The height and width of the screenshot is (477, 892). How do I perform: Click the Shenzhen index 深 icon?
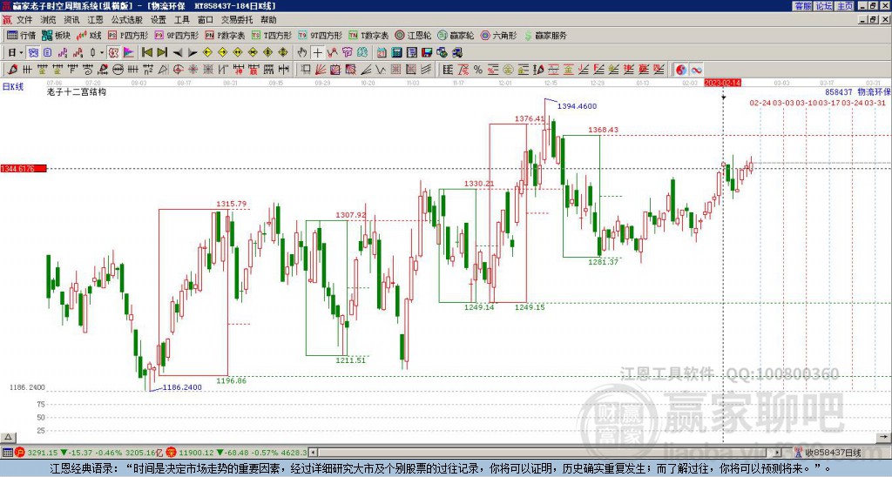click(171, 453)
